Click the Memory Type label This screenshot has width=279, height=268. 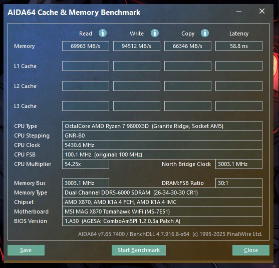pos(31,192)
